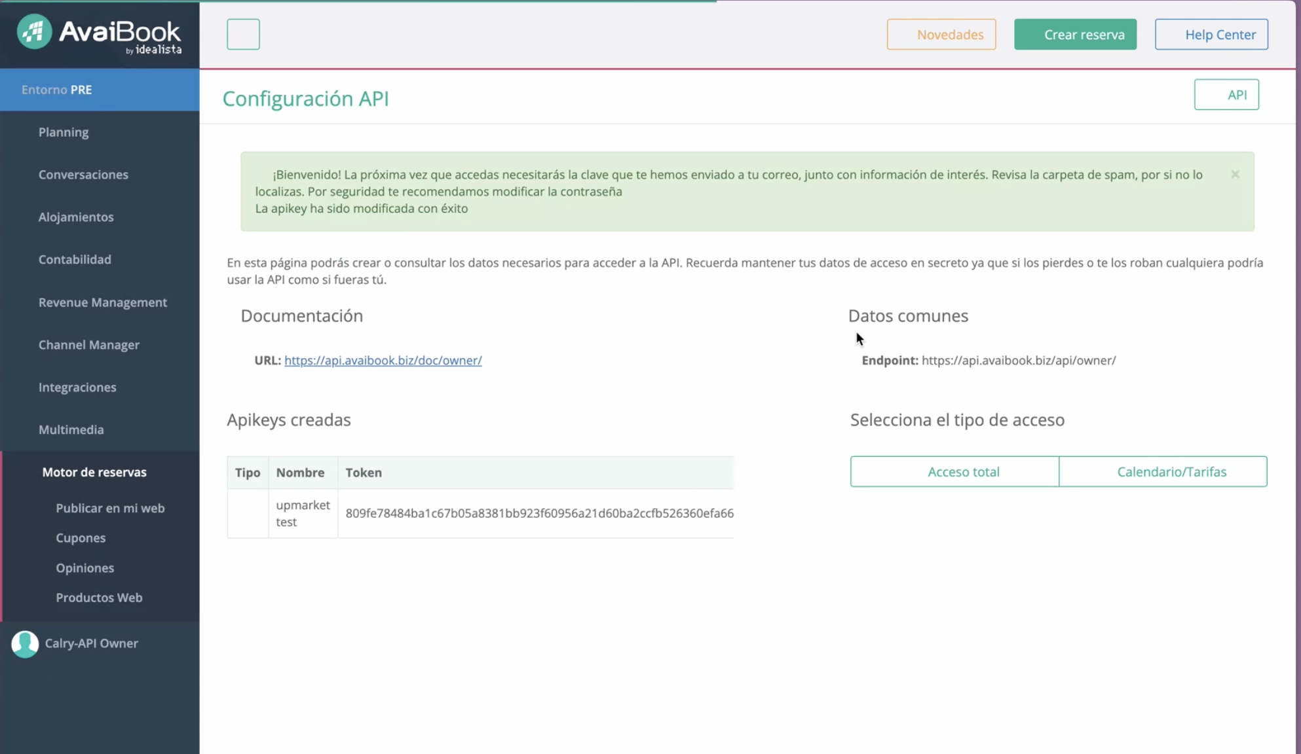Go to Integraciones menu item
This screenshot has width=1301, height=754.
tap(77, 387)
